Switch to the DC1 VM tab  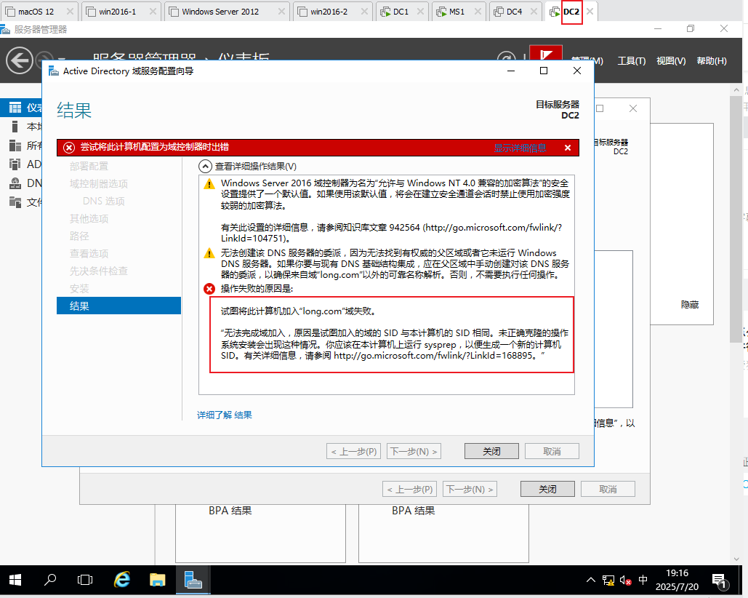pos(401,12)
